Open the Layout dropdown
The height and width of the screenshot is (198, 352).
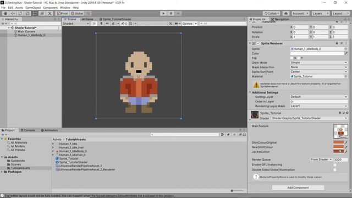click(x=341, y=13)
